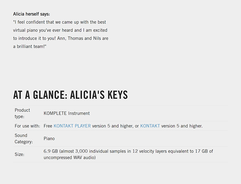Click the word 'Free' before KONTAKT PLAYER
This screenshot has width=241, height=184.
(x=48, y=126)
